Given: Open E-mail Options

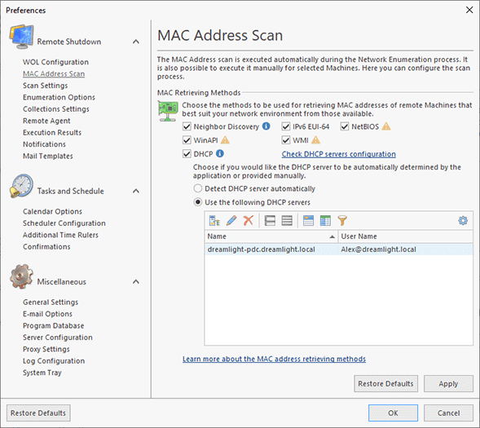Looking at the screenshot, I should [x=47, y=314].
